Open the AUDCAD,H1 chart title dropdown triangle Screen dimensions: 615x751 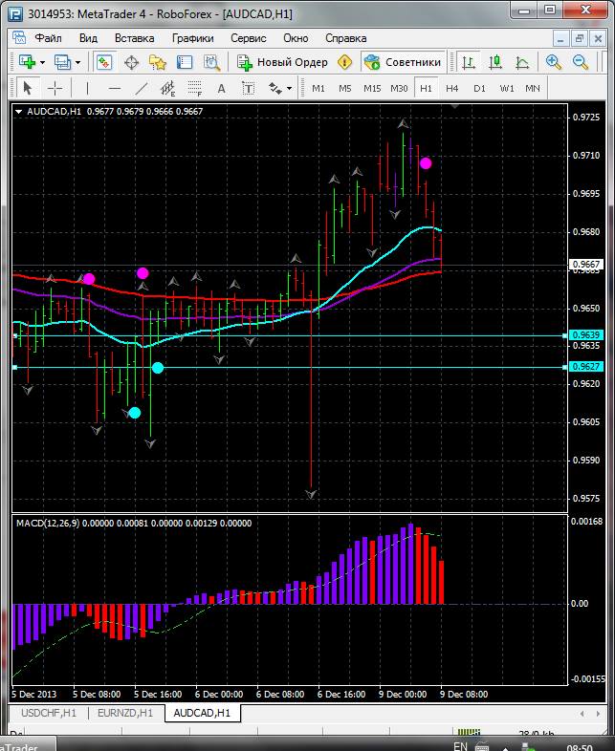coord(19,111)
